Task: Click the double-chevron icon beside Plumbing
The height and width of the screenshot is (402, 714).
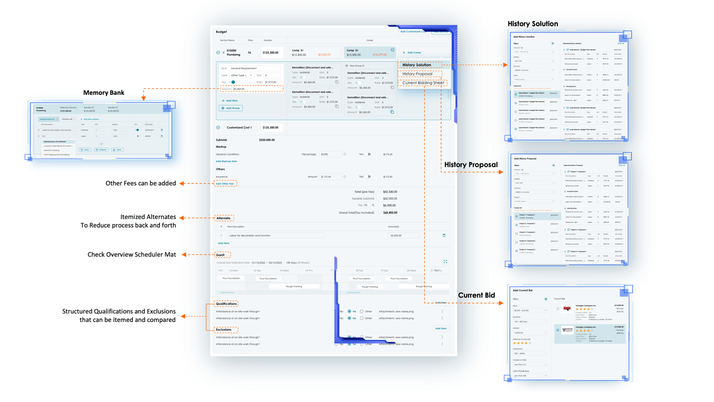Action: [223, 52]
